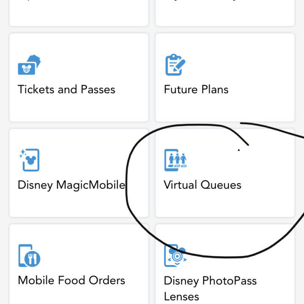Select the Disney MagicMobile text

coord(71,185)
